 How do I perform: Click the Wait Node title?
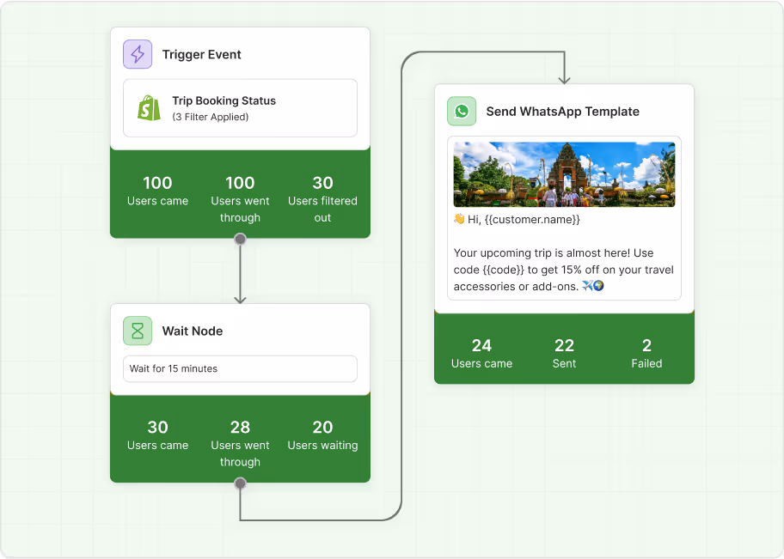[x=193, y=331]
